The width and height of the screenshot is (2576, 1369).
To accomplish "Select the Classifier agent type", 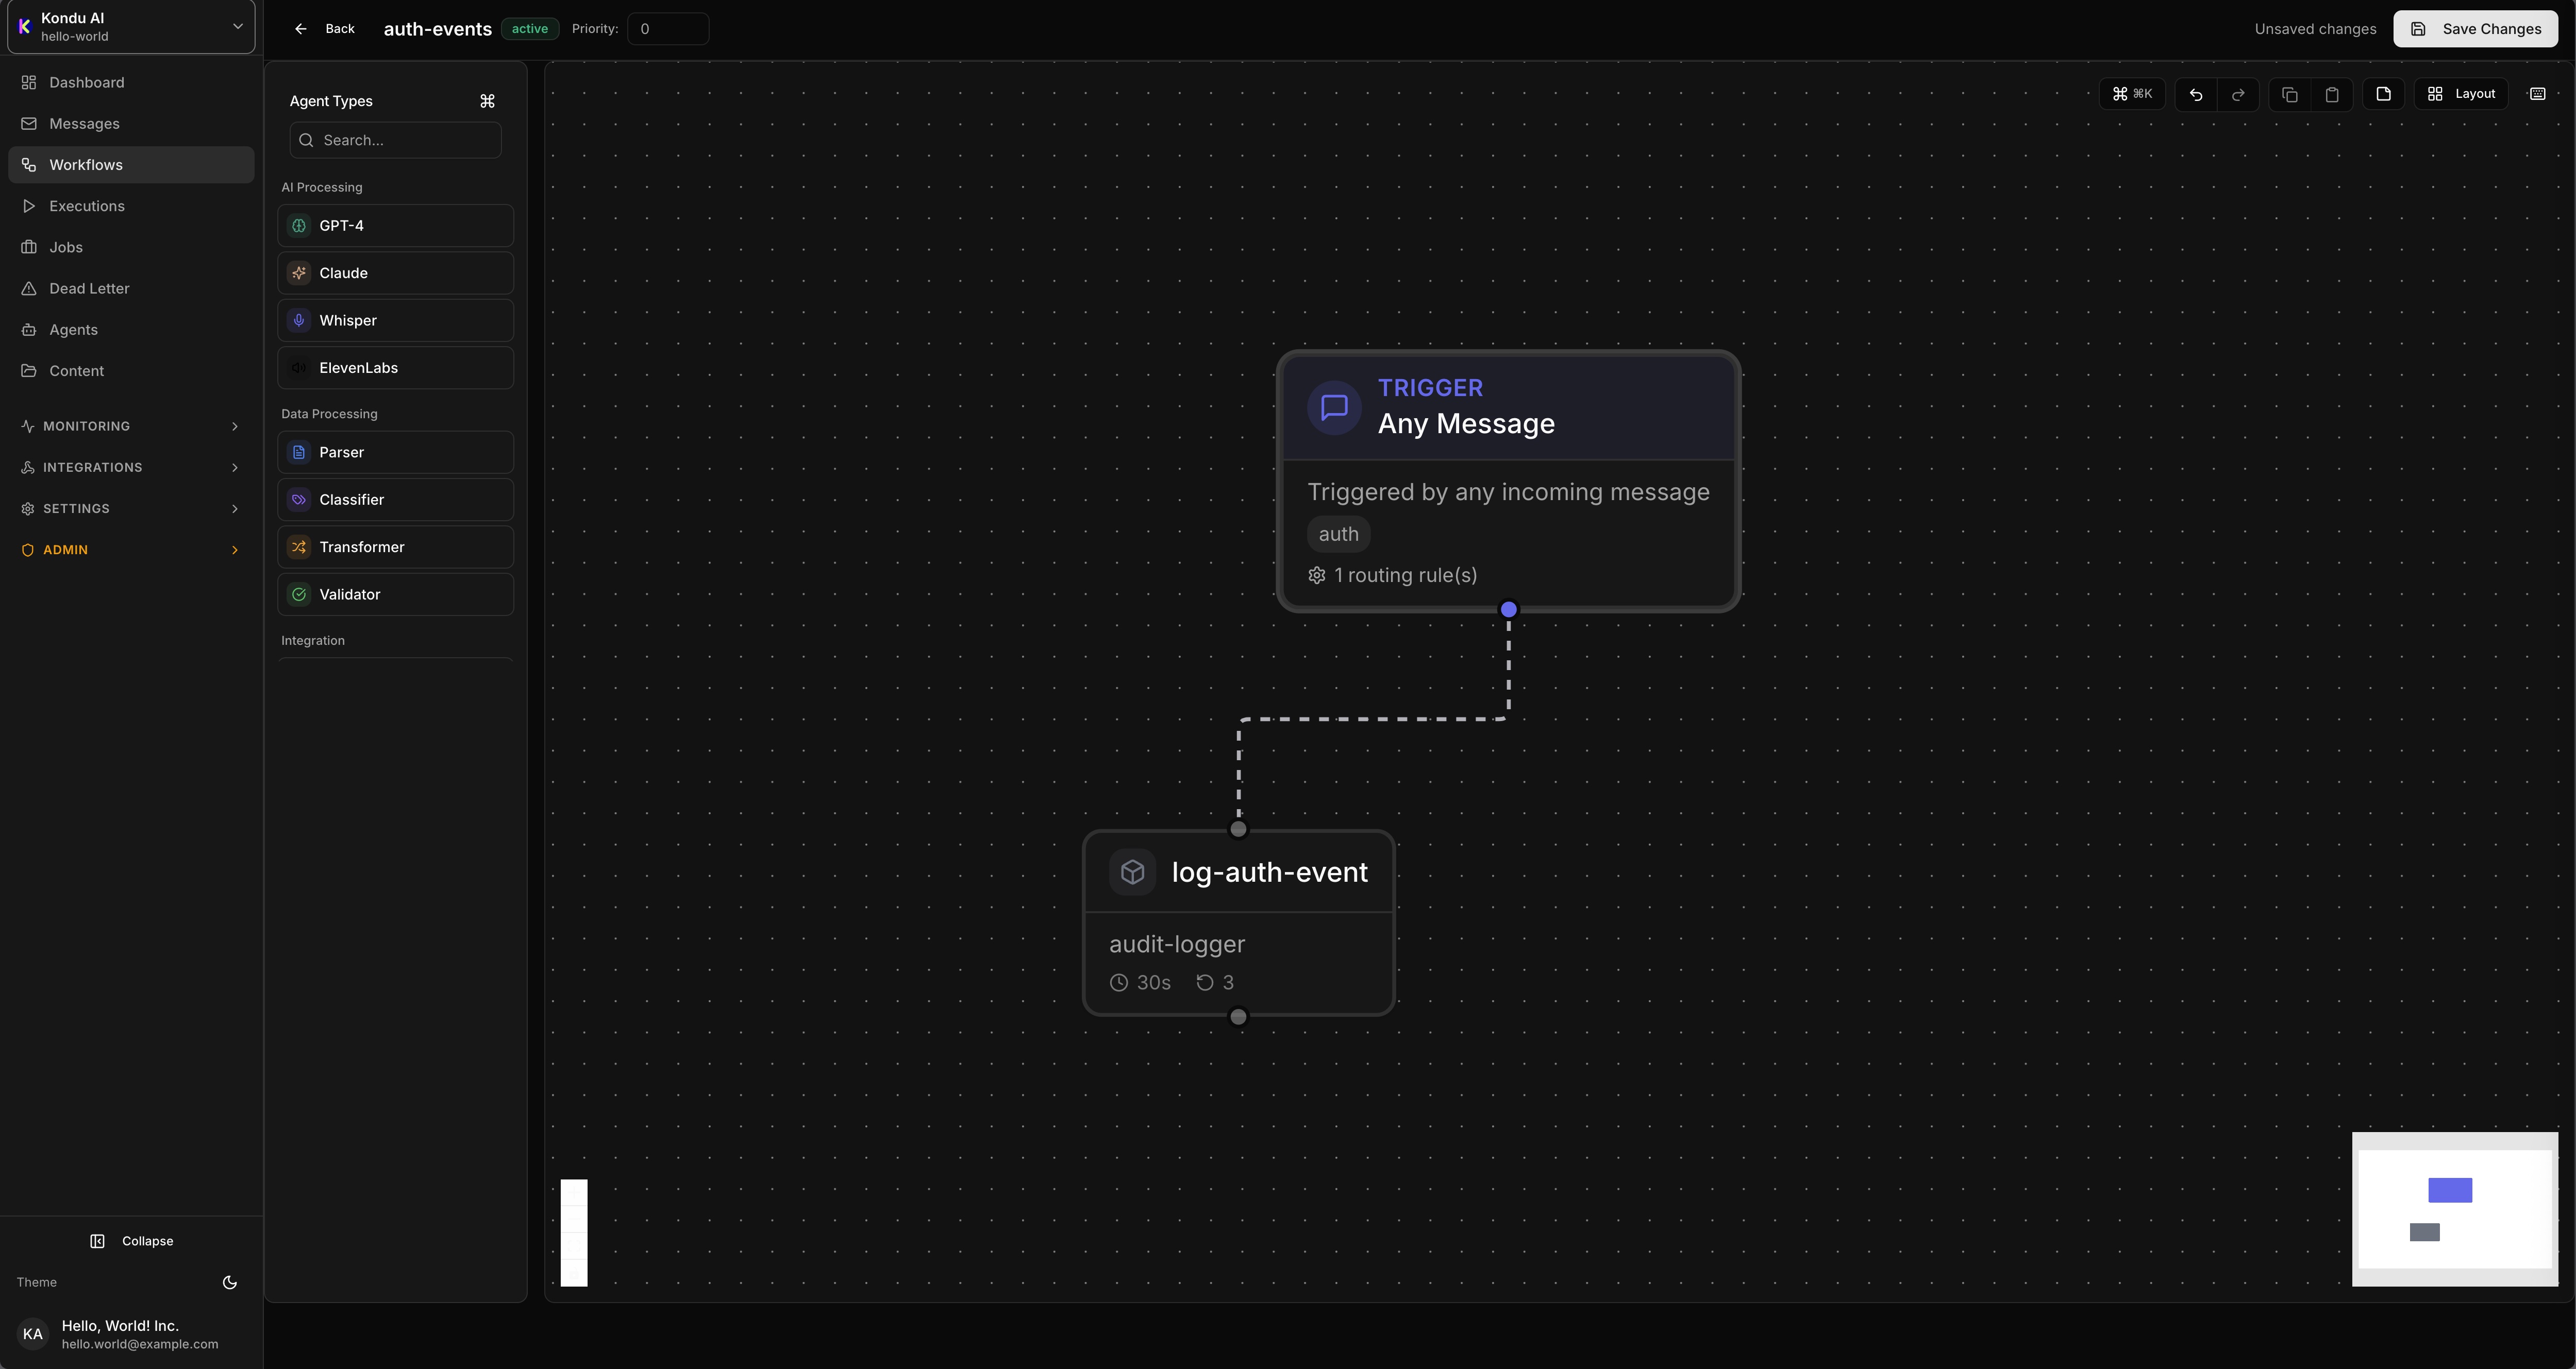I will pyautogui.click(x=395, y=499).
